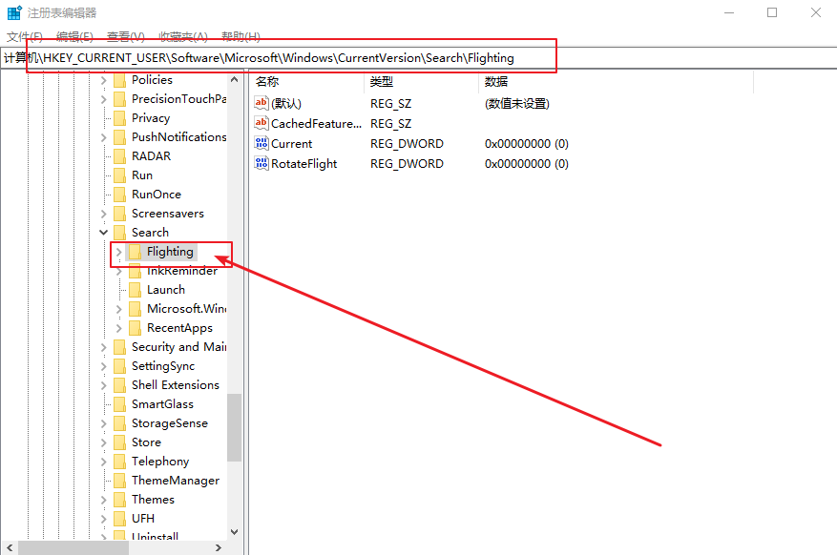
Task: Click the folder icon next to Flighting
Action: [x=135, y=252]
